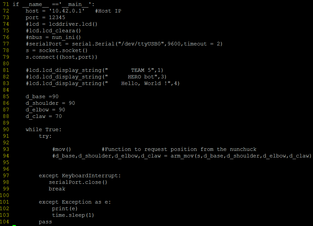The height and width of the screenshot is (226, 313).
Task: Click the d_shoulder variable assignment
Action: [50, 103]
